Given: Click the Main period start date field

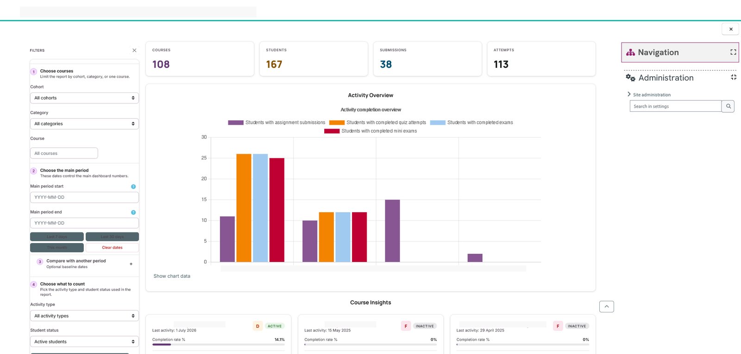Looking at the screenshot, I should point(84,197).
